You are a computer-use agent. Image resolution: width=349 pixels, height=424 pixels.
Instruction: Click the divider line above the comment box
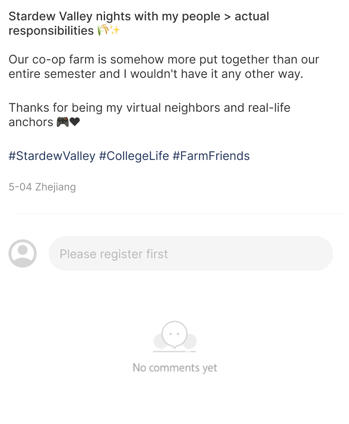point(180,214)
